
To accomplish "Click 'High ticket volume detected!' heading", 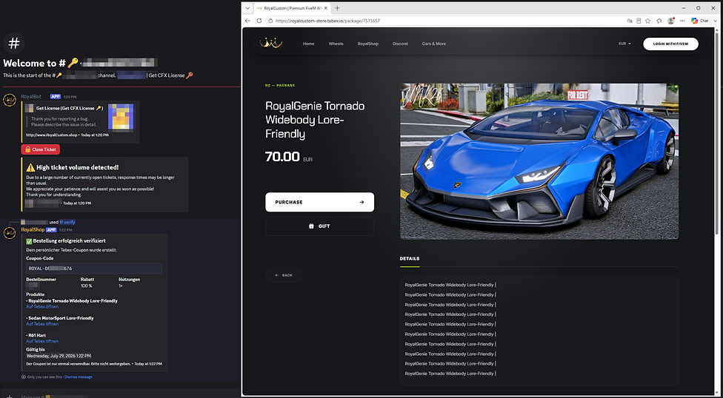I will click(x=78, y=168).
